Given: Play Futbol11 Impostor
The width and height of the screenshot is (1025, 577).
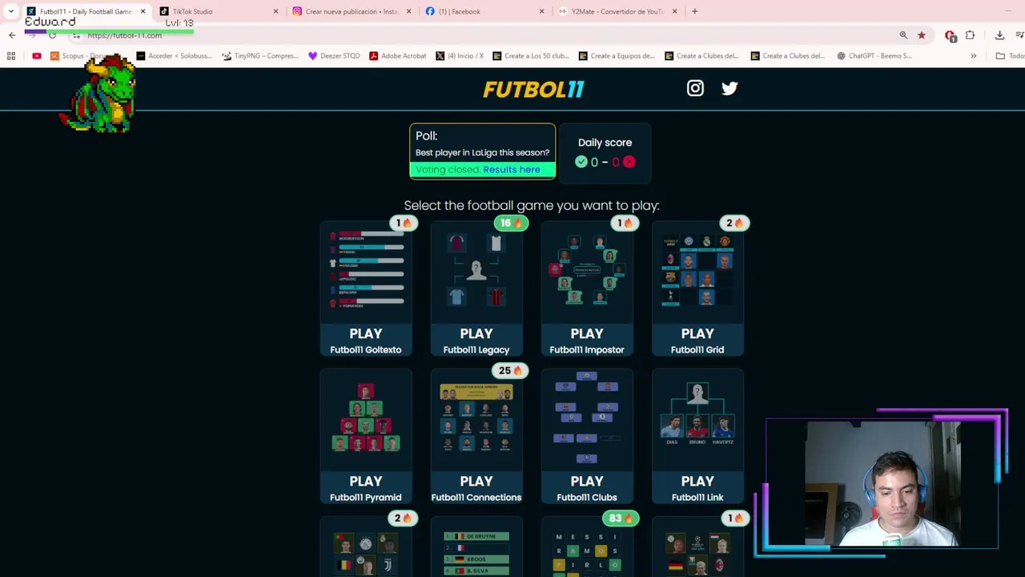Looking at the screenshot, I should click(587, 341).
